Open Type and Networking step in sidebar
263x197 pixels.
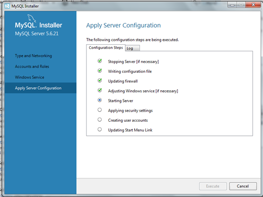click(34, 56)
